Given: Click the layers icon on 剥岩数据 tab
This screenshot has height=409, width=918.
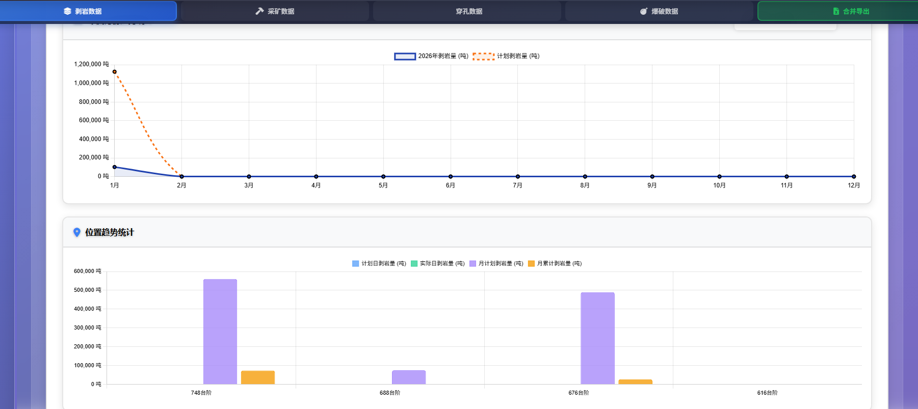Looking at the screenshot, I should tap(67, 11).
